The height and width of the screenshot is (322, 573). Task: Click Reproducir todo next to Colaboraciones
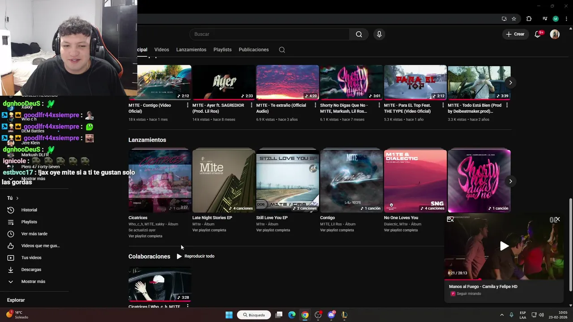(x=196, y=256)
